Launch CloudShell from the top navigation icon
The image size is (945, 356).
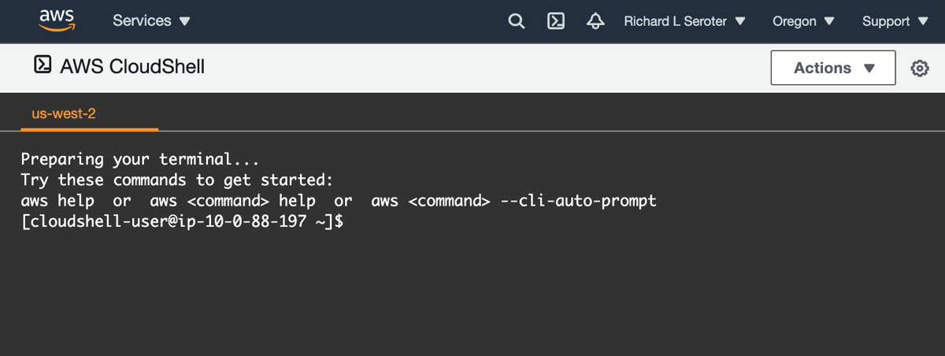pos(556,21)
